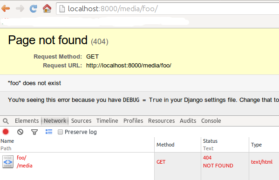
Task: Click the "foo" does not exist message
Action: (x=34, y=83)
